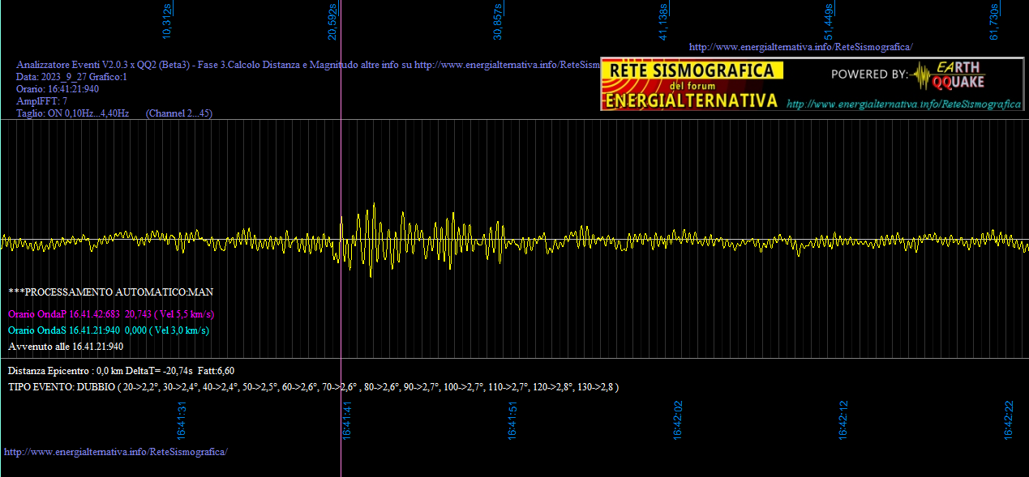Click the Analizzatore Eventi V2.0.3 title line
The image size is (1029, 477).
pyautogui.click(x=308, y=65)
